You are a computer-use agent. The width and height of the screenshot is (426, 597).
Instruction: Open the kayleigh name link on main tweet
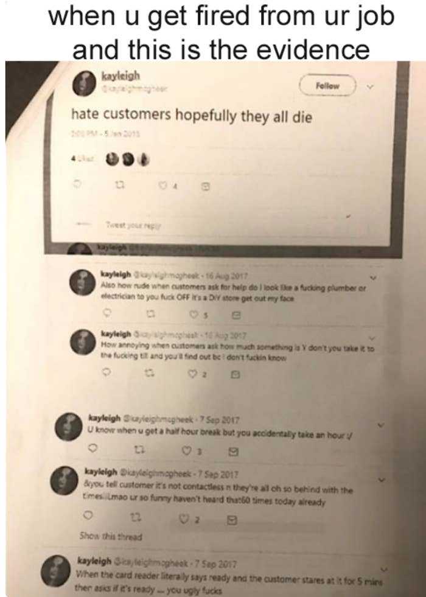pyautogui.click(x=120, y=75)
